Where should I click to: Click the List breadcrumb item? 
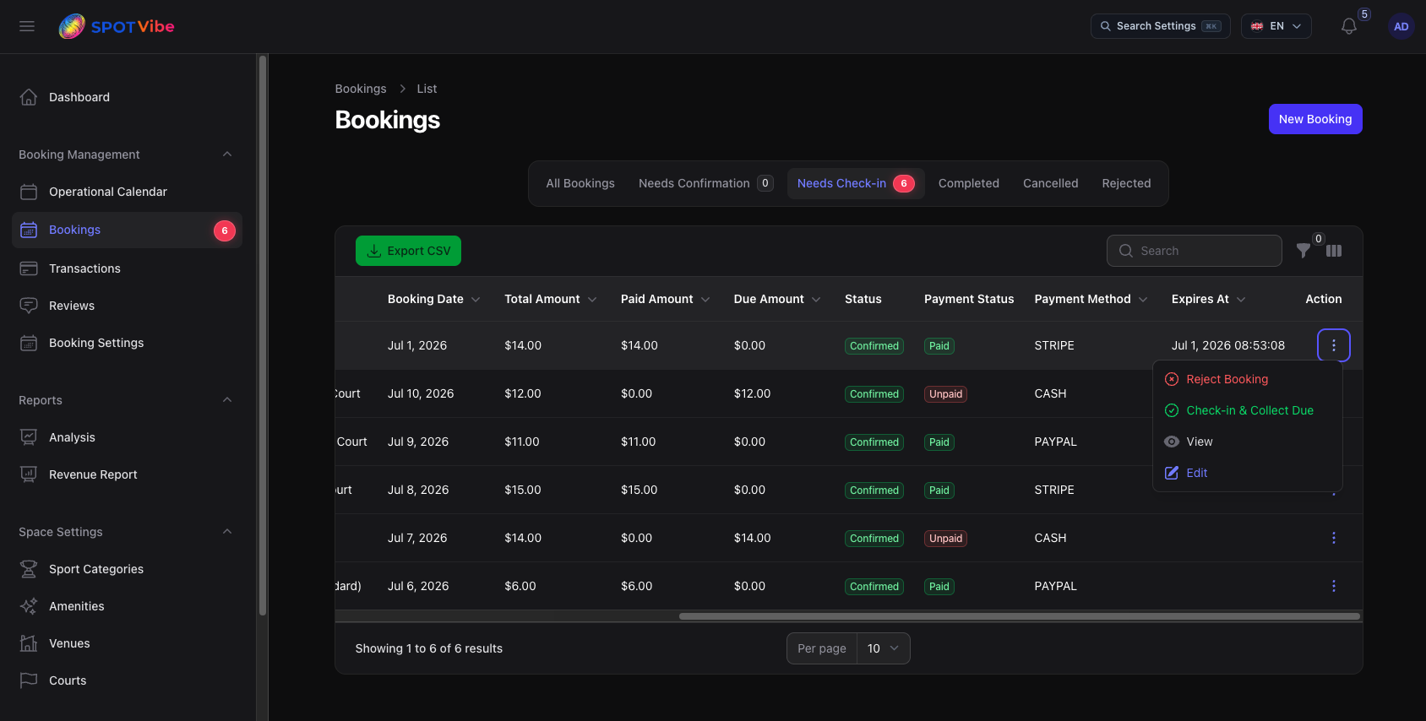[427, 89]
